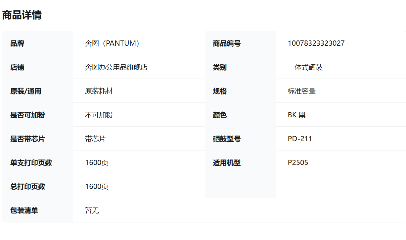This screenshot has width=406, height=240.
Task: Click product number 10078323323027
Action: click(x=316, y=43)
